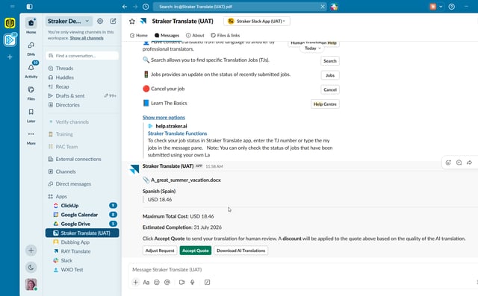Switch to the Messages tab
The image size is (478, 296).
point(167,35)
